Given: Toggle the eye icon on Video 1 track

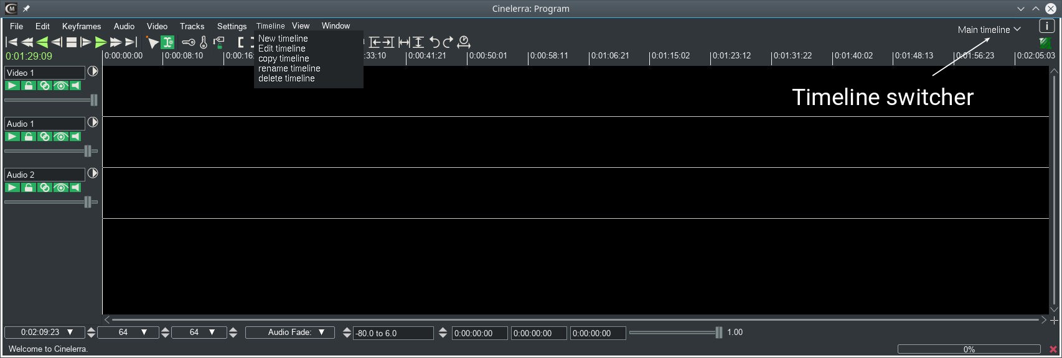Looking at the screenshot, I should (x=60, y=86).
